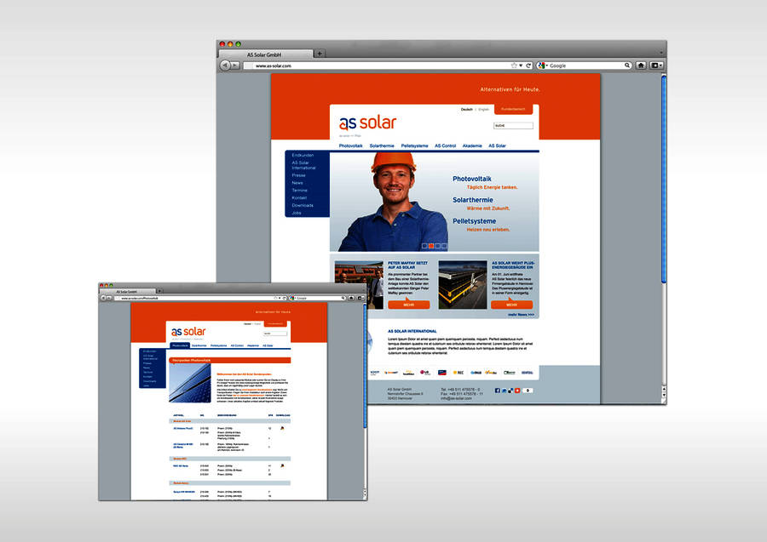
Task: Click MEHR under Peter Maffay news
Action: (409, 305)
